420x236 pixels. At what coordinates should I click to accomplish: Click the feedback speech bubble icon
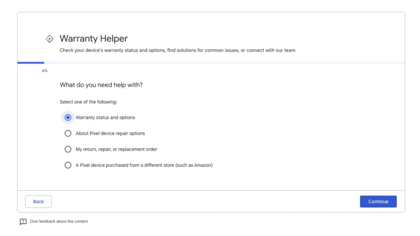23,222
